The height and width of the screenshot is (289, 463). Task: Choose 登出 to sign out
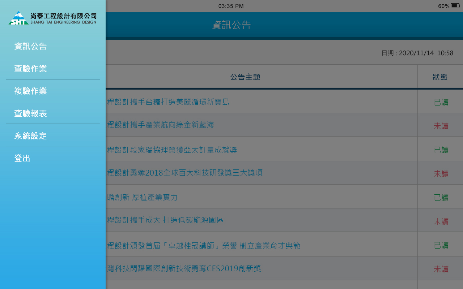click(22, 158)
